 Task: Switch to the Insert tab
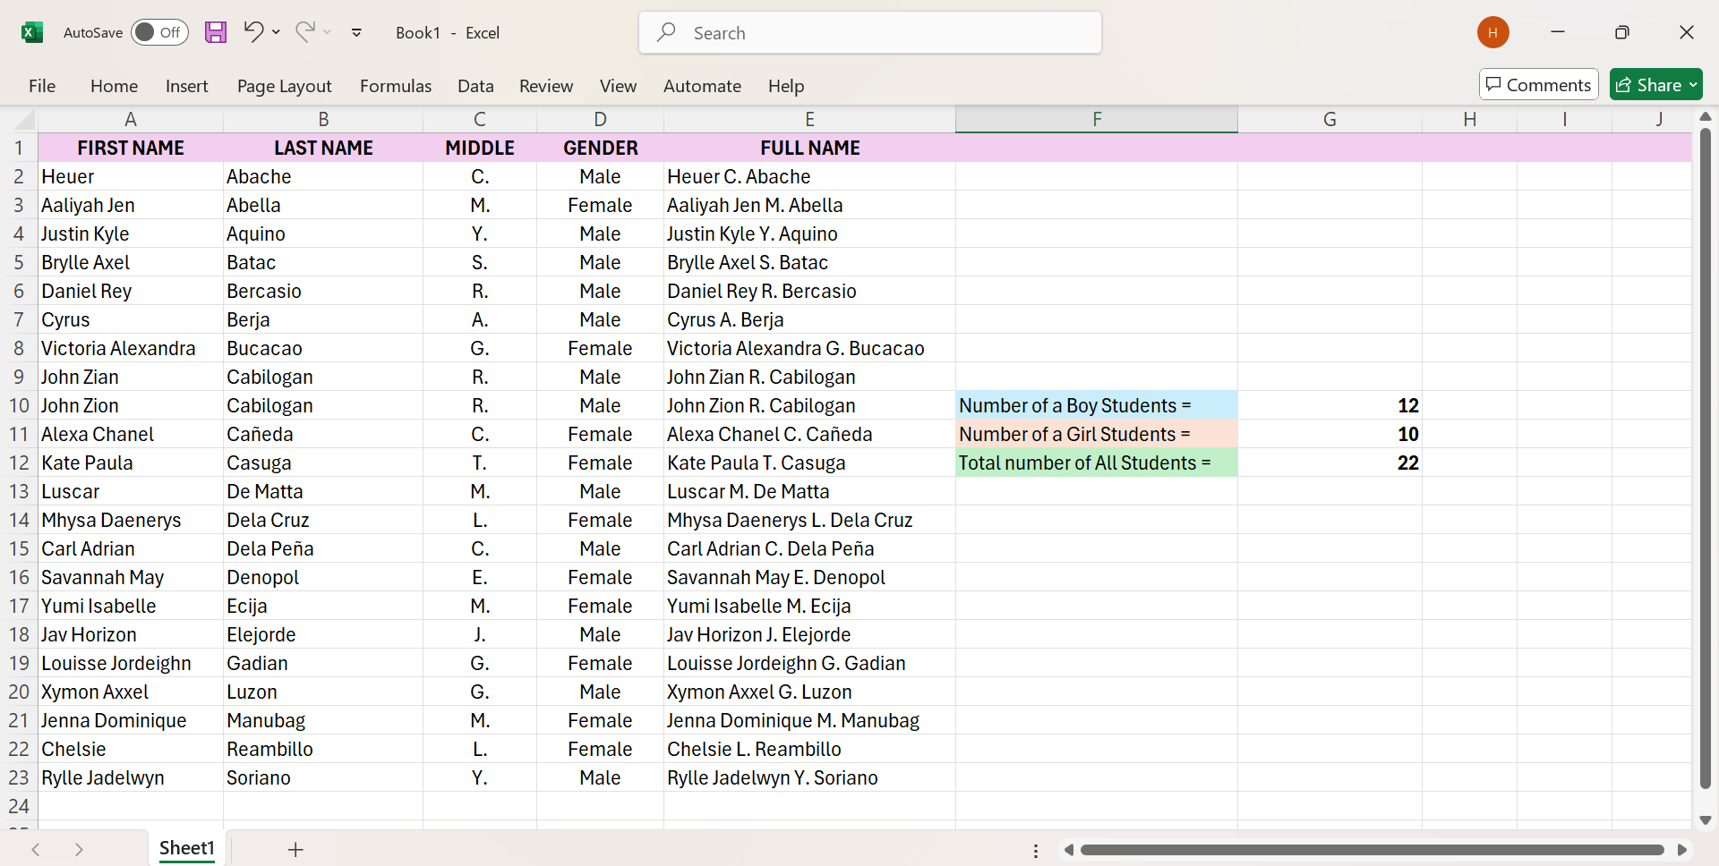pos(186,86)
